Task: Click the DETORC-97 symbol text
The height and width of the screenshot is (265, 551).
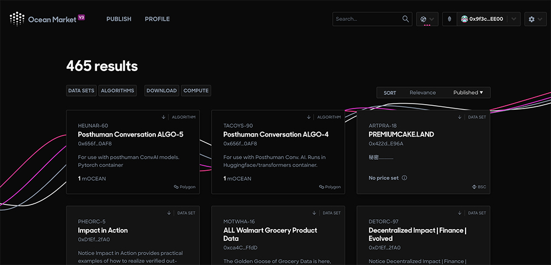Action: point(383,221)
